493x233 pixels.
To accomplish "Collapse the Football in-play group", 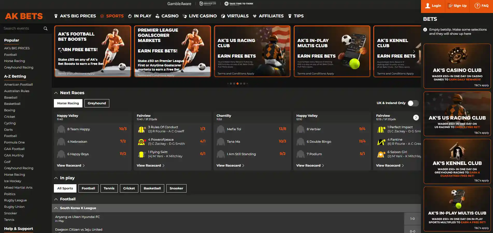I will coord(56,199).
